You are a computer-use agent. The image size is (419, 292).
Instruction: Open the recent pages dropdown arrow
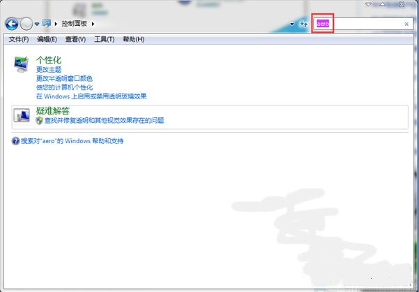click(x=37, y=24)
